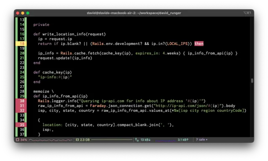This screenshot has width=268, height=161.
Task: Click the git branch icon beside safe
Action: (x=197, y=140)
